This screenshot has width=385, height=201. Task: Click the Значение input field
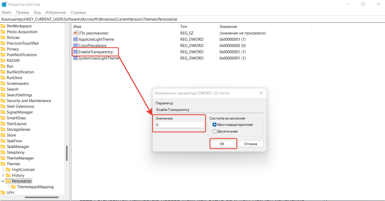179,125
